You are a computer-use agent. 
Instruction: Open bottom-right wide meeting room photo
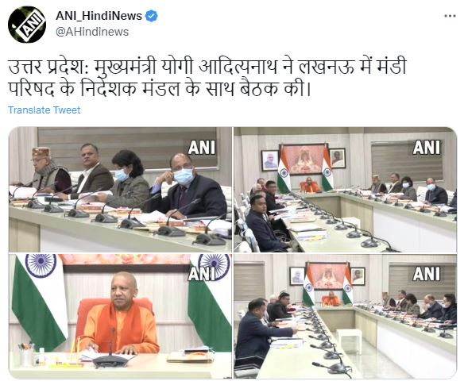[x=345, y=316]
